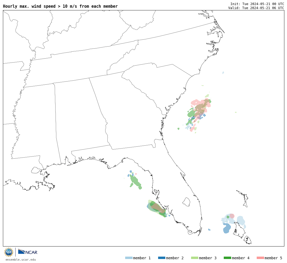Click the member 3 light green swatch
The height and width of the screenshot is (263, 287).
[195, 258]
